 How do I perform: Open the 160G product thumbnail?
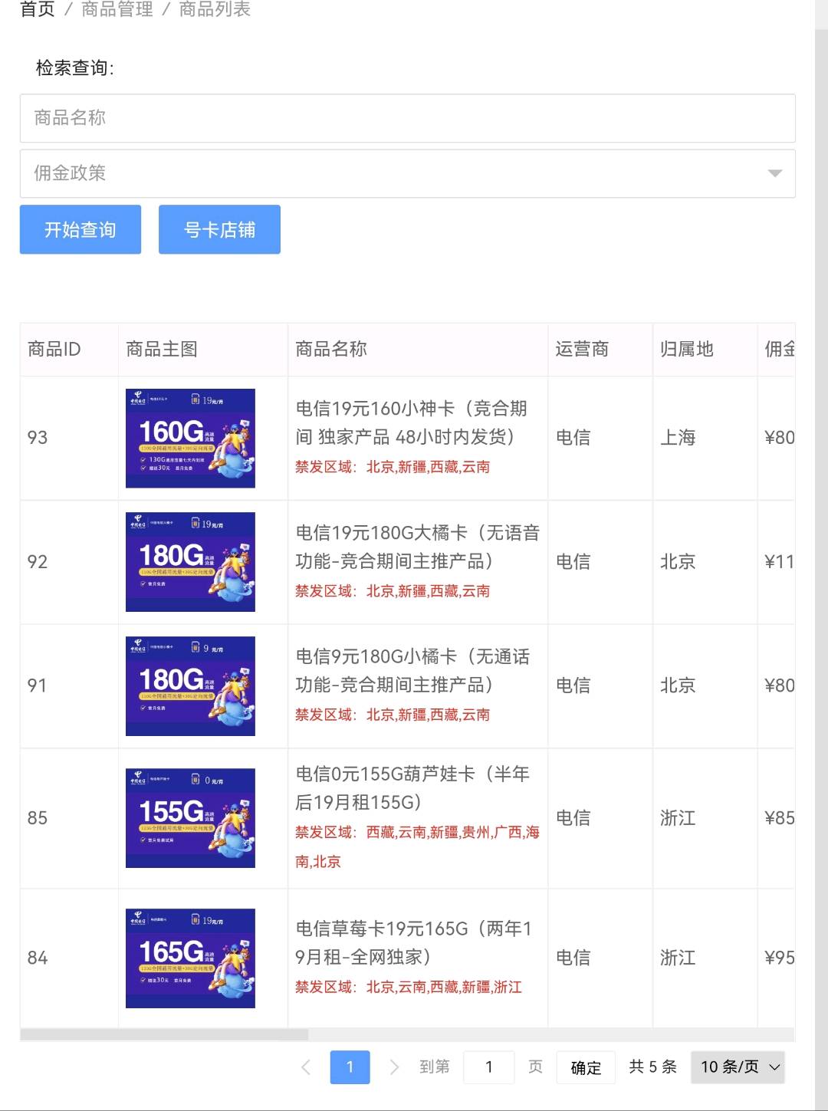[190, 438]
